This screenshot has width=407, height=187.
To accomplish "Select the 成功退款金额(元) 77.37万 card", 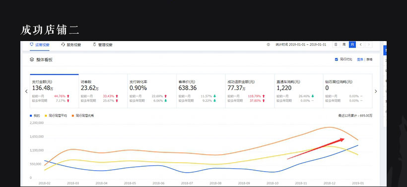I will 250,91.
